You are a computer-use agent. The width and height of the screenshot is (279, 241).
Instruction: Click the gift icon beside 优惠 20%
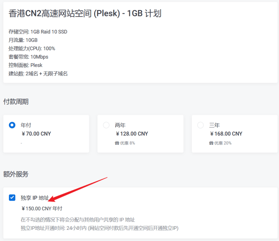[x=211, y=143]
